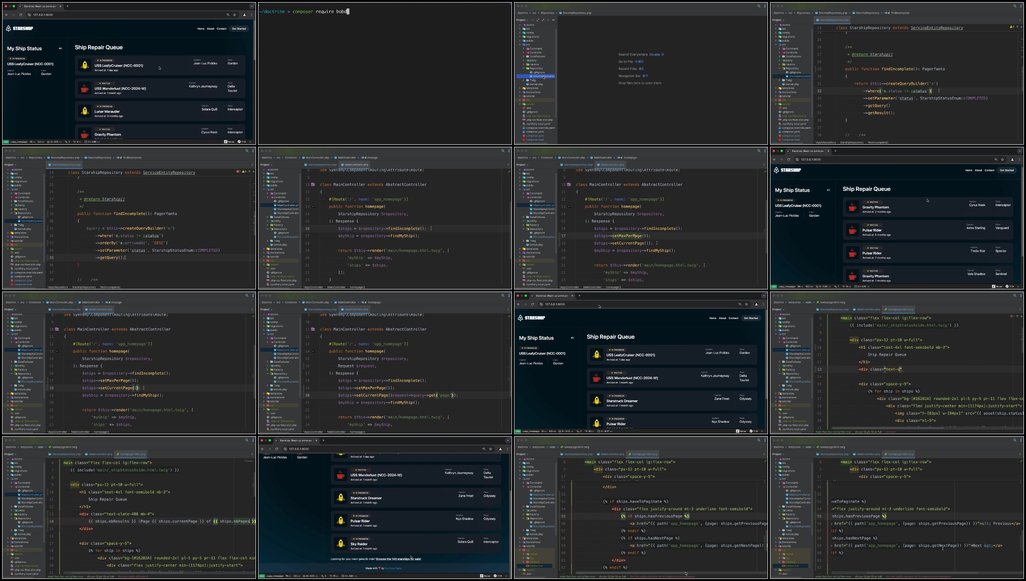Select StarshipRepository.php tab in frame with setCurrentPage(1)

pos(576,165)
